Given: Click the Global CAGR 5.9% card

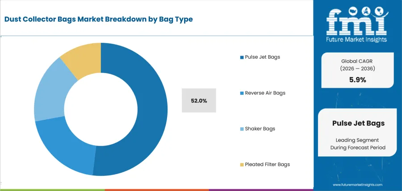Looking at the screenshot, I should [357, 70].
